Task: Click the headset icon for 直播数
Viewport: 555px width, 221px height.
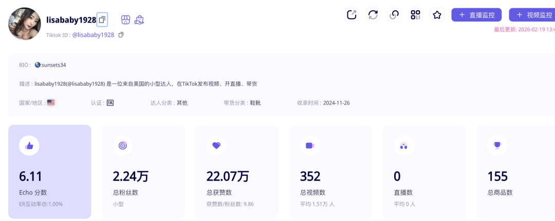Action: pos(403,146)
